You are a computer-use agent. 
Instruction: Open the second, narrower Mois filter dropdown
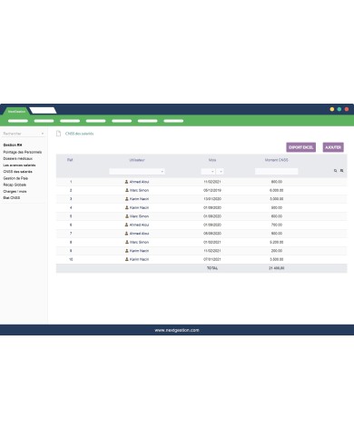[220, 172]
